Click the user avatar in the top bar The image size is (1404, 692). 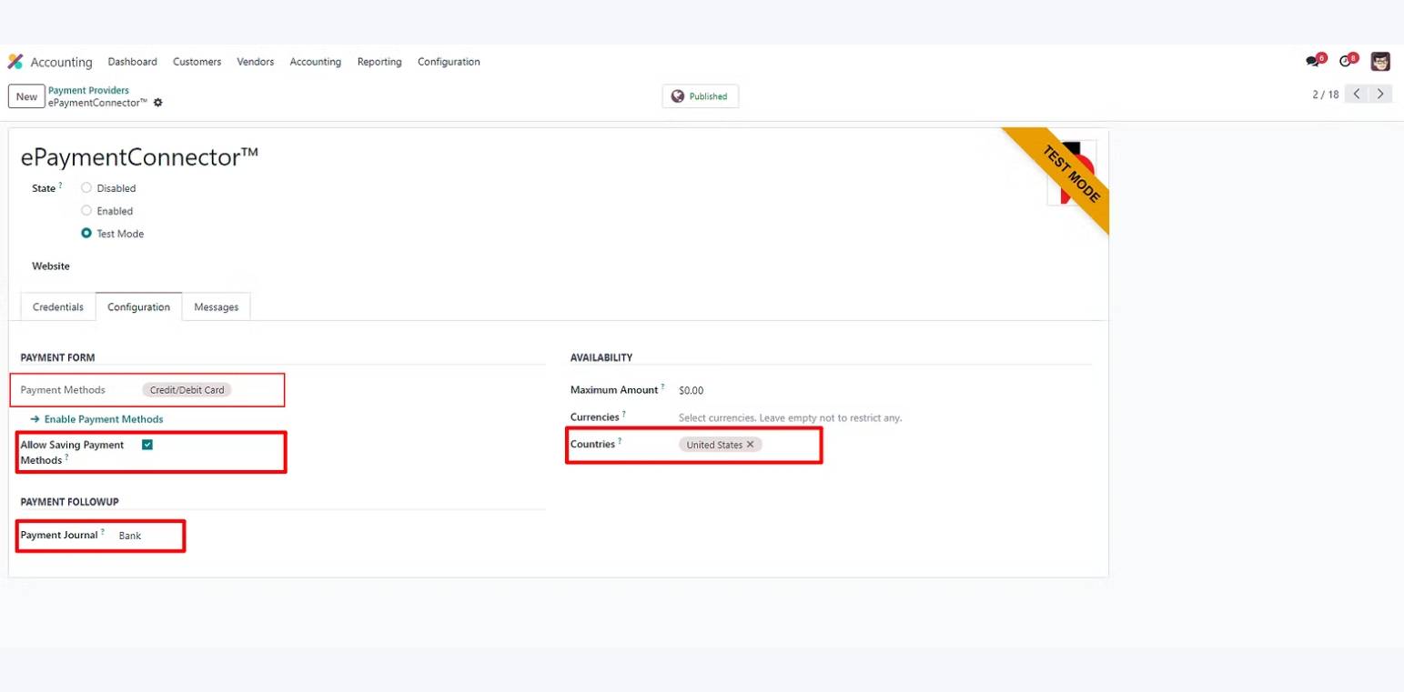tap(1380, 62)
